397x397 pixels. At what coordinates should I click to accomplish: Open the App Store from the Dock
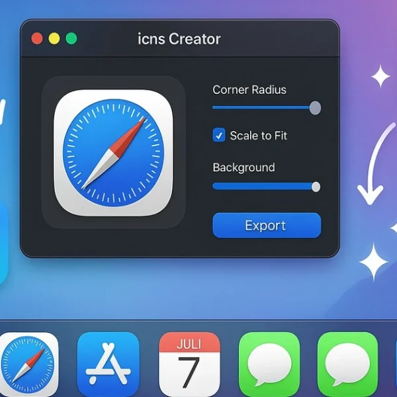tap(108, 364)
